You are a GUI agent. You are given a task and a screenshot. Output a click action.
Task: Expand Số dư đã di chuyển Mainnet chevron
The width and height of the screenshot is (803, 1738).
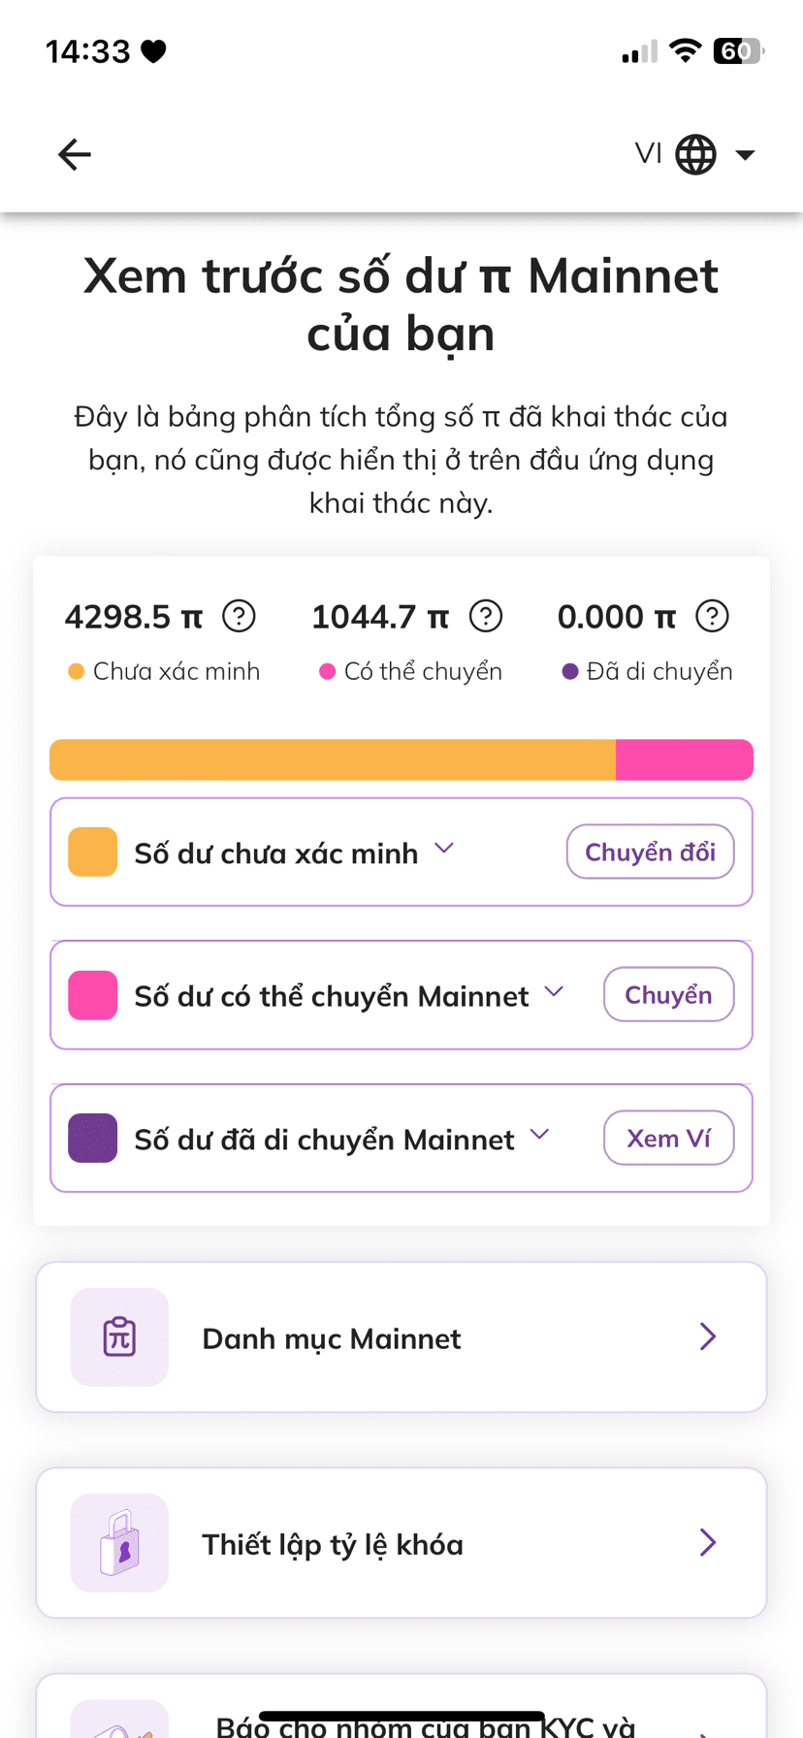pyautogui.click(x=540, y=1135)
